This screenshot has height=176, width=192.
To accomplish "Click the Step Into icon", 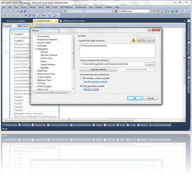I will tap(26, 15).
